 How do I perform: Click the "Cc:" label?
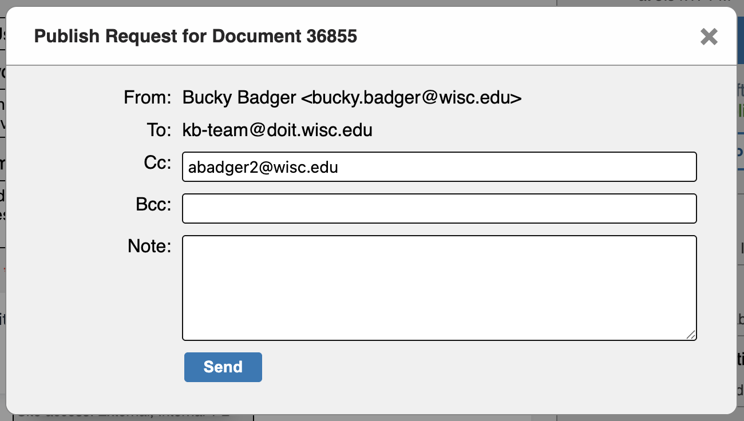click(x=157, y=163)
